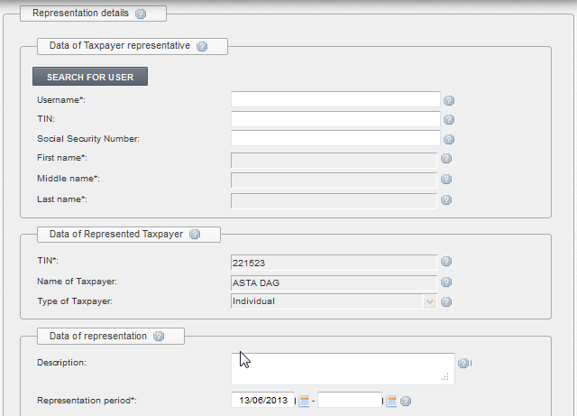Expand the Type of Taxpayer dropdown

(x=429, y=301)
